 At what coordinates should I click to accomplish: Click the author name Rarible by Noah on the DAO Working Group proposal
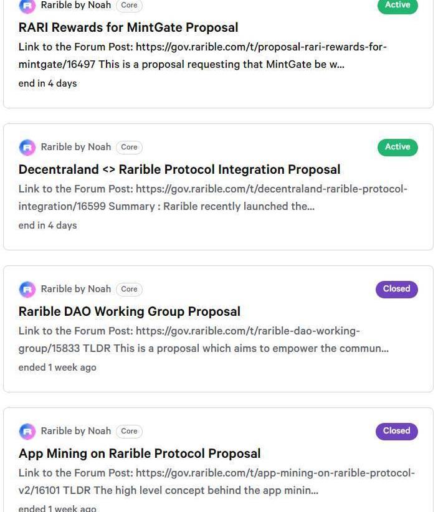(76, 290)
